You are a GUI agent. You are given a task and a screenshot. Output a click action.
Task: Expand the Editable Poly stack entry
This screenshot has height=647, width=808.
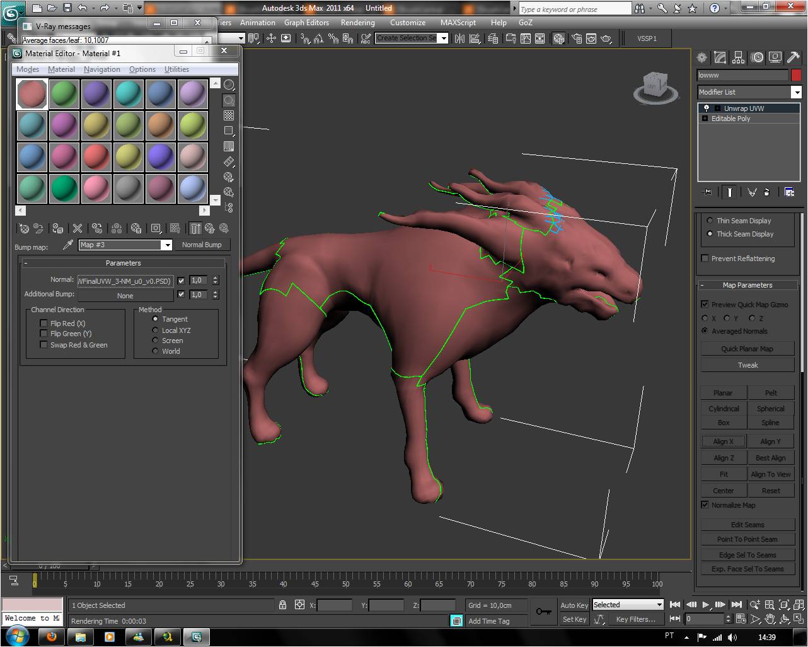tap(705, 119)
